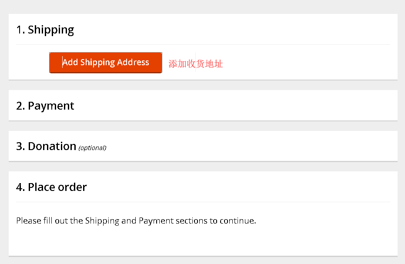Click divider line under the Shipping heading
405x264 pixels.
tap(203, 44)
